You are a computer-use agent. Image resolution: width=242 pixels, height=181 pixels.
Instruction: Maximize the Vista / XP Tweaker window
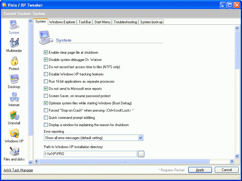(230, 5)
